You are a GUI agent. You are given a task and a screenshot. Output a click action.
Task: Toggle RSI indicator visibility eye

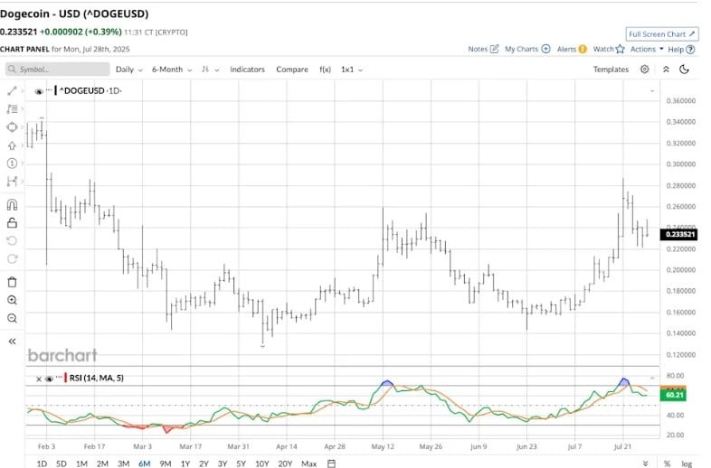49,379
